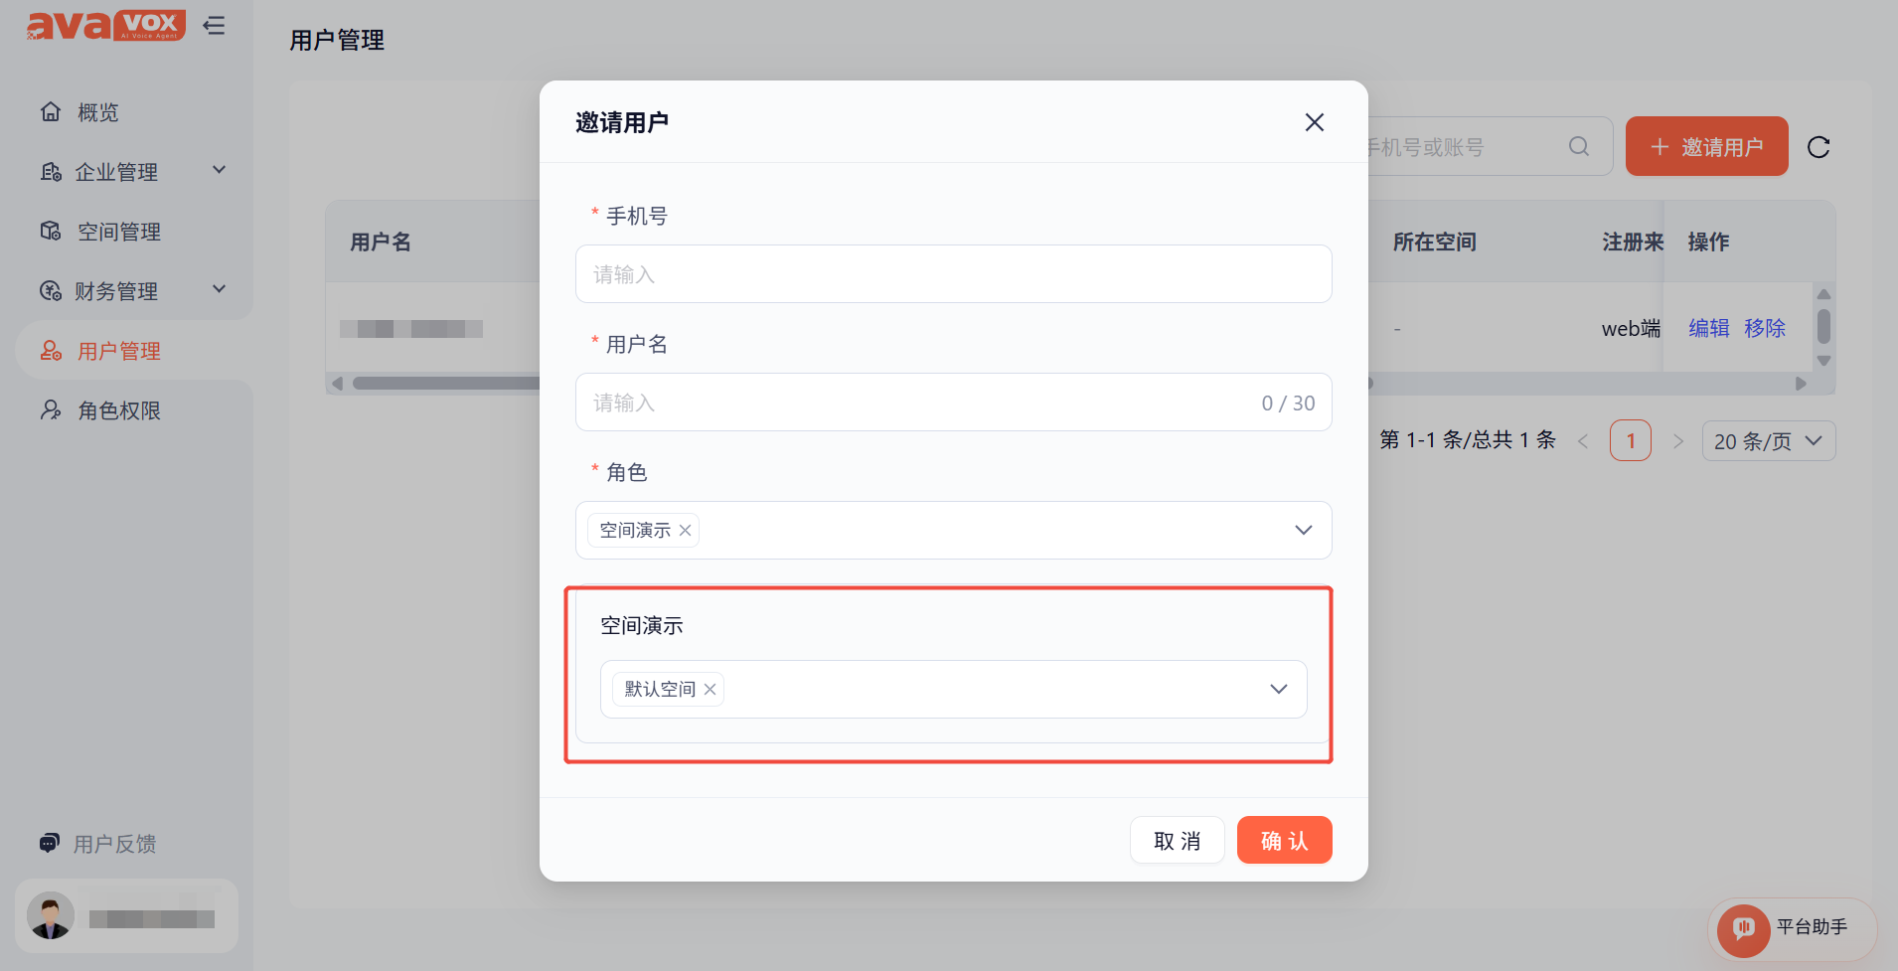Click the table horizontal scrollbar
The height and width of the screenshot is (971, 1898).
tap(447, 384)
